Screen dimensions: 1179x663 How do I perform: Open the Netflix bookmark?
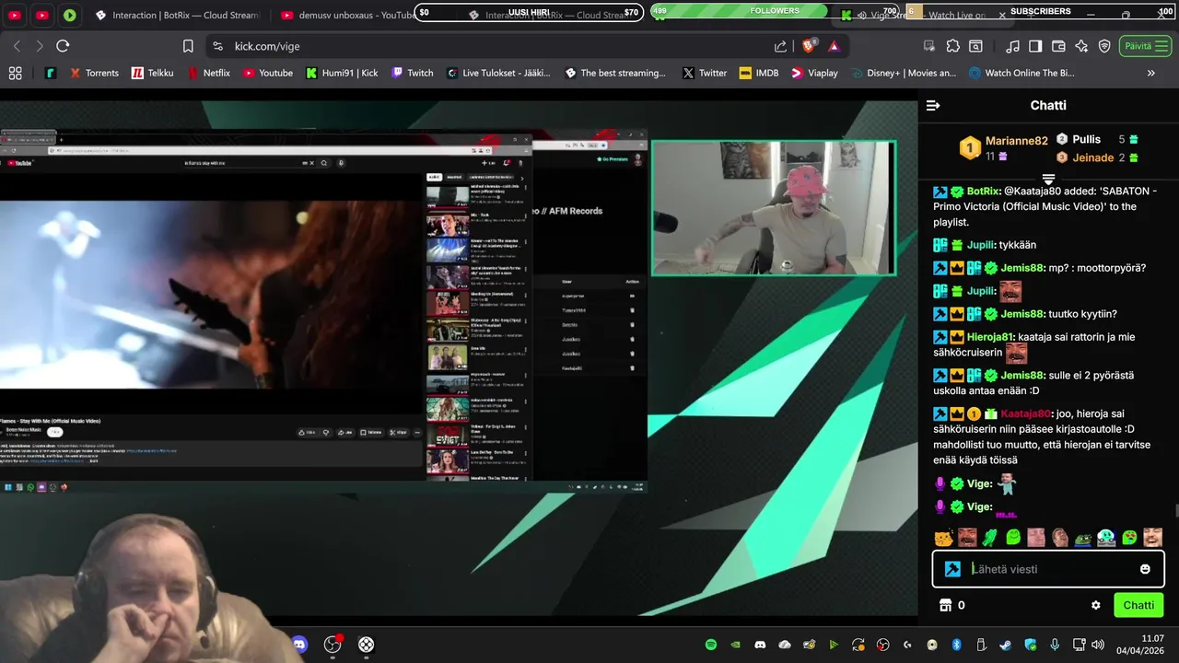(x=208, y=73)
